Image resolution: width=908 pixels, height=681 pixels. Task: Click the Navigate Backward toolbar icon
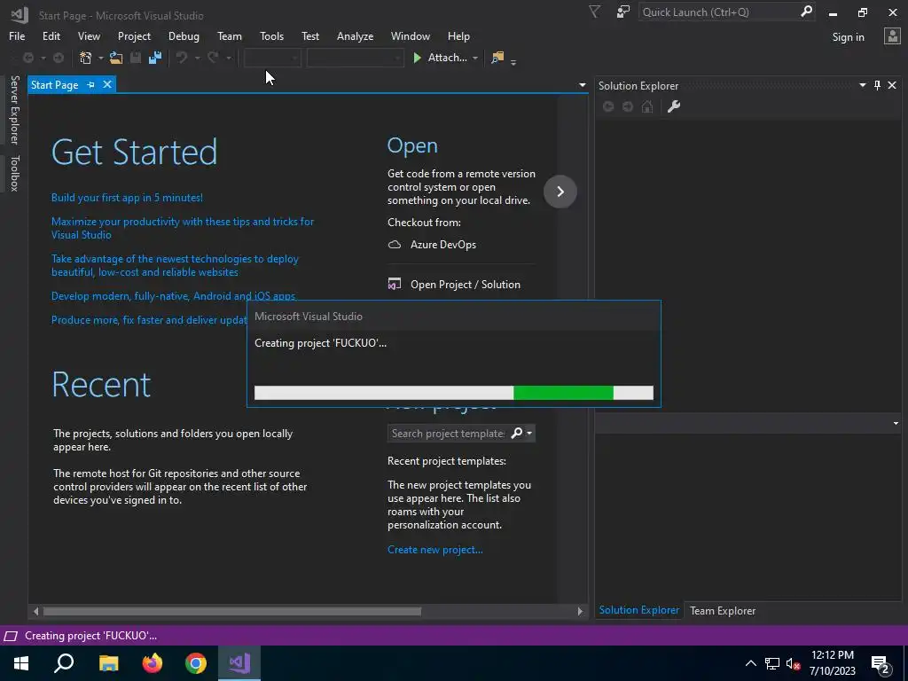[27, 58]
